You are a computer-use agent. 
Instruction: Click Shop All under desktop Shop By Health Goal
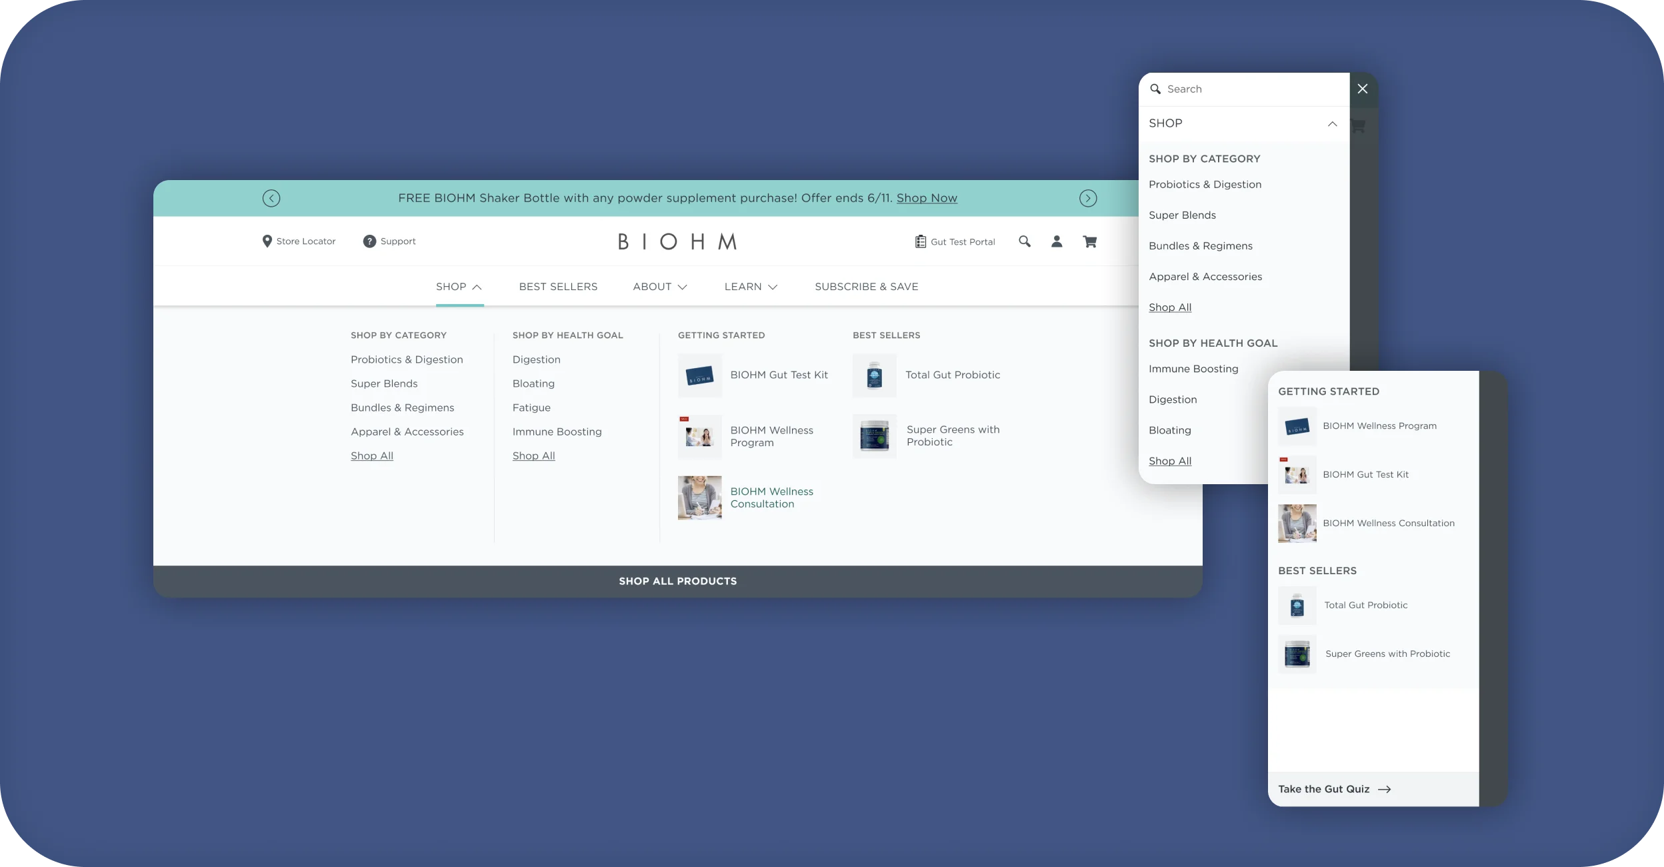[x=533, y=456]
